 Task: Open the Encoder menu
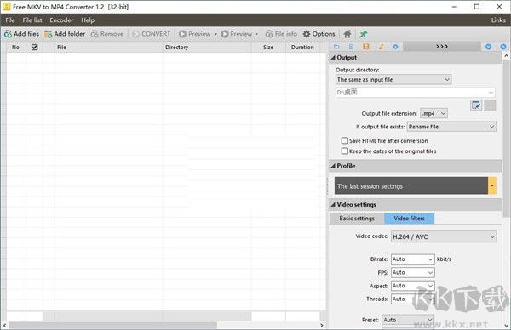click(x=61, y=20)
